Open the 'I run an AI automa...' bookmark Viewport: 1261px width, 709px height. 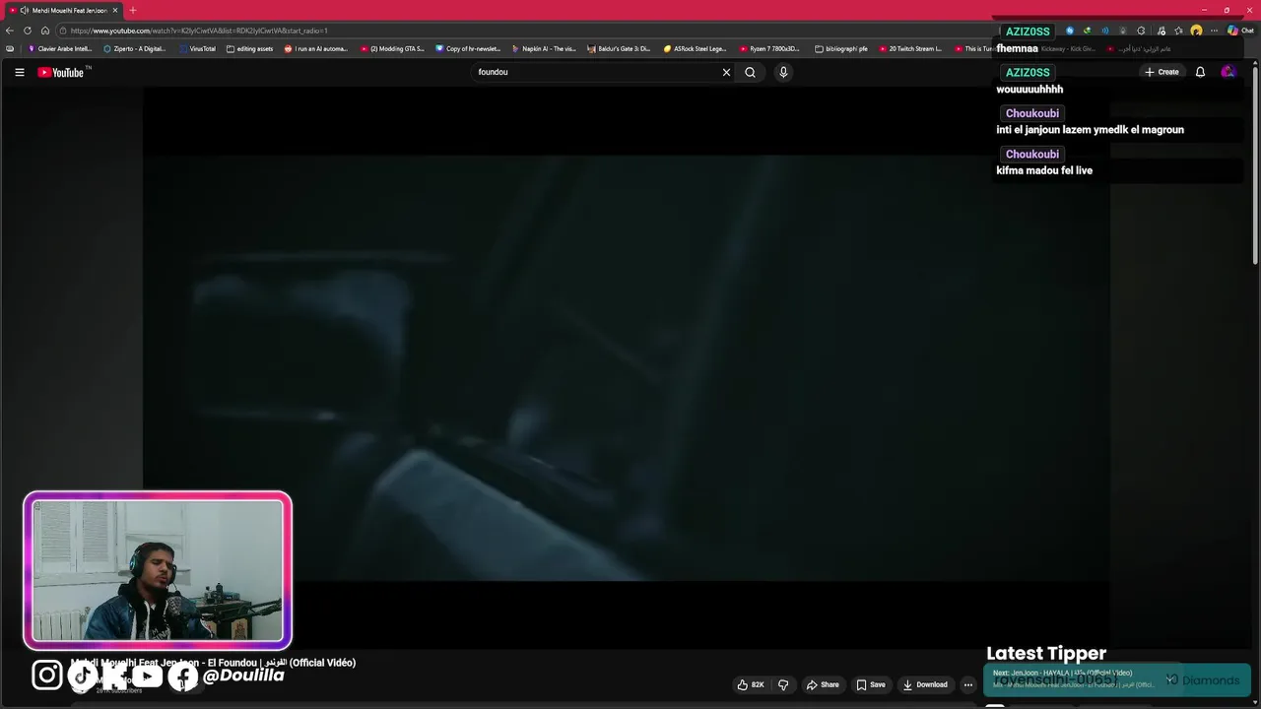point(316,48)
